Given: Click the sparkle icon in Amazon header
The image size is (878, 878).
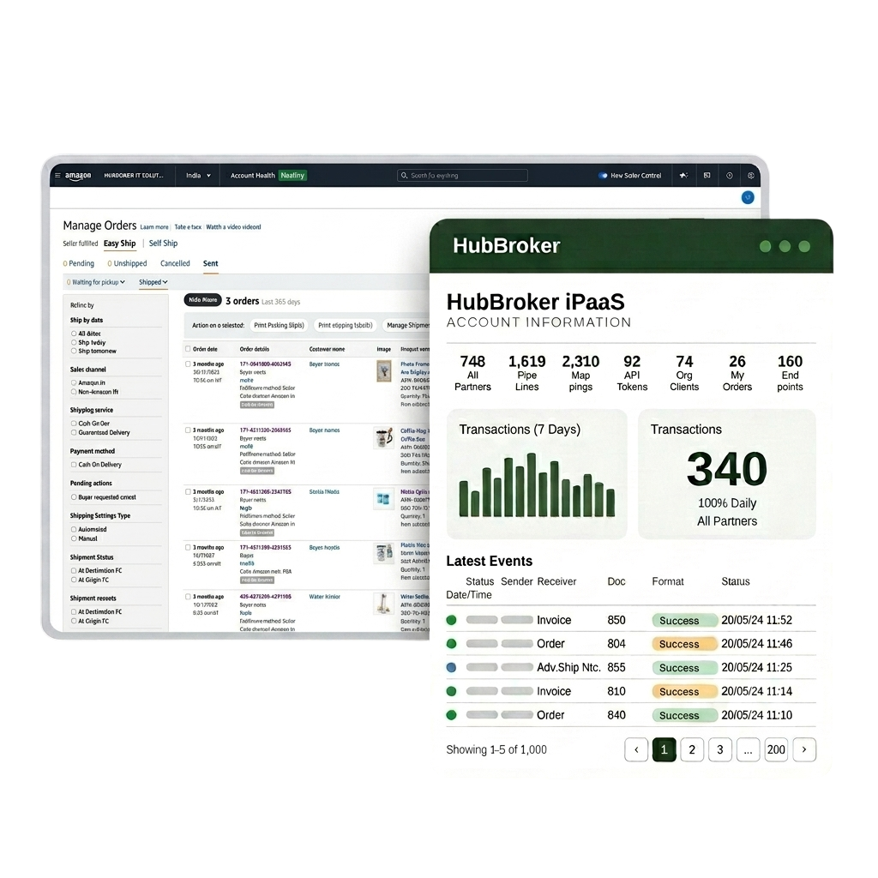Looking at the screenshot, I should click(683, 175).
